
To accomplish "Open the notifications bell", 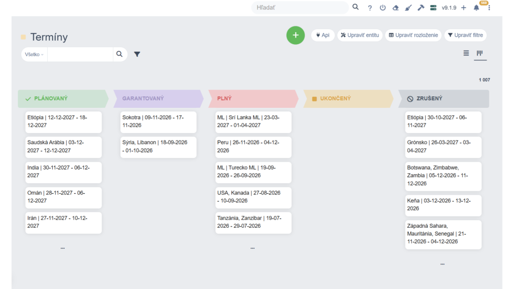I will click(476, 8).
